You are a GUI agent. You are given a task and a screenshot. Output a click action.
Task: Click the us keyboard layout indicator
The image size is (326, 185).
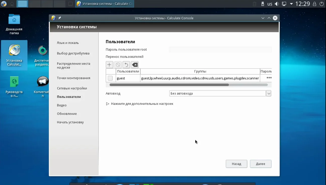(x=270, y=4)
